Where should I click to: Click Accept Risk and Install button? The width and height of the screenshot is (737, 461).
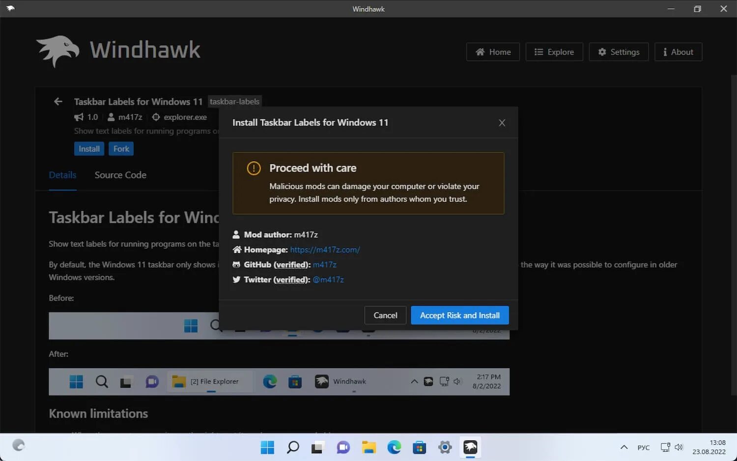(x=459, y=316)
